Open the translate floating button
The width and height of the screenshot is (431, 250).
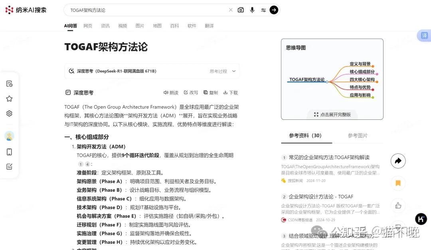coord(424,36)
